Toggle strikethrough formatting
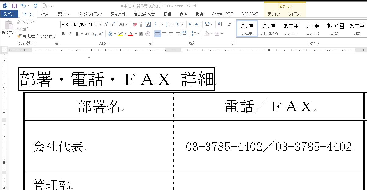367x190 pixels. click(87, 34)
